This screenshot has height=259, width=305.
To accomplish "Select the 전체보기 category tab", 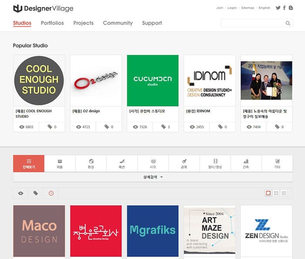I will click(29, 163).
